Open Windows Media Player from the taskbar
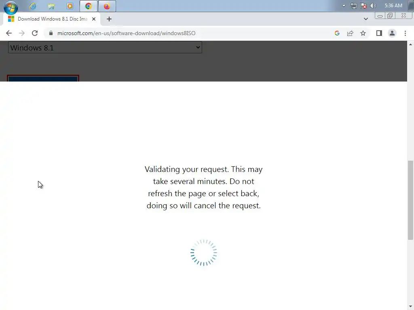The width and height of the screenshot is (414, 310). [70, 6]
